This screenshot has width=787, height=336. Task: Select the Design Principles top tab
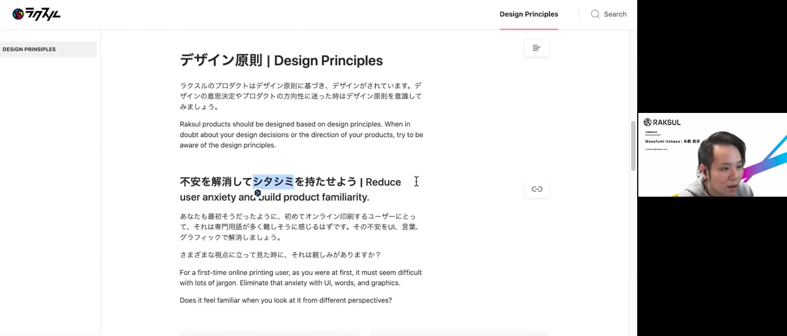click(x=529, y=14)
